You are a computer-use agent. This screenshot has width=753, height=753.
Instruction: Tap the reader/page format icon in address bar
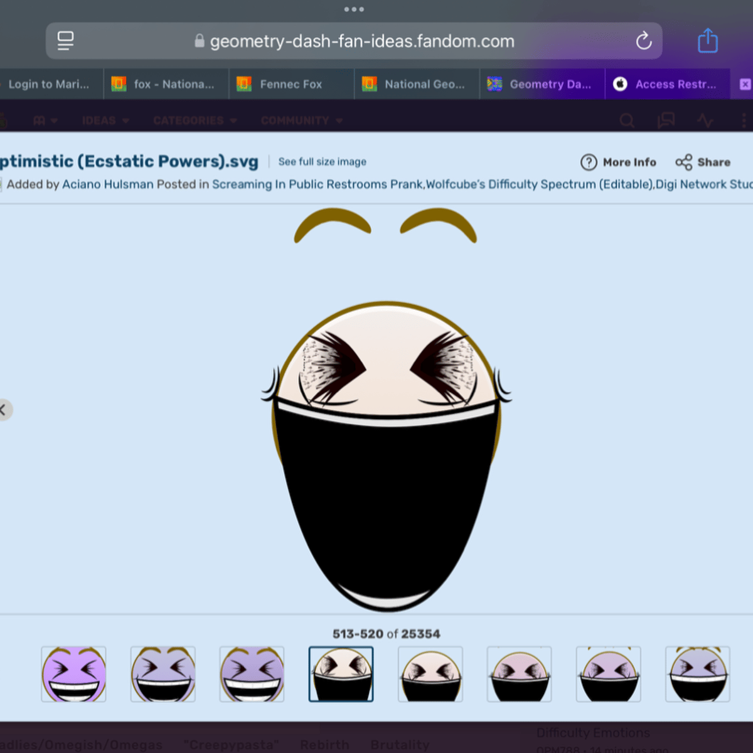[x=65, y=41]
